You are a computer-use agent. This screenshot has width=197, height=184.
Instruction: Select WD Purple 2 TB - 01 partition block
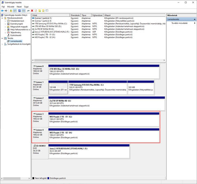(x=104, y=120)
